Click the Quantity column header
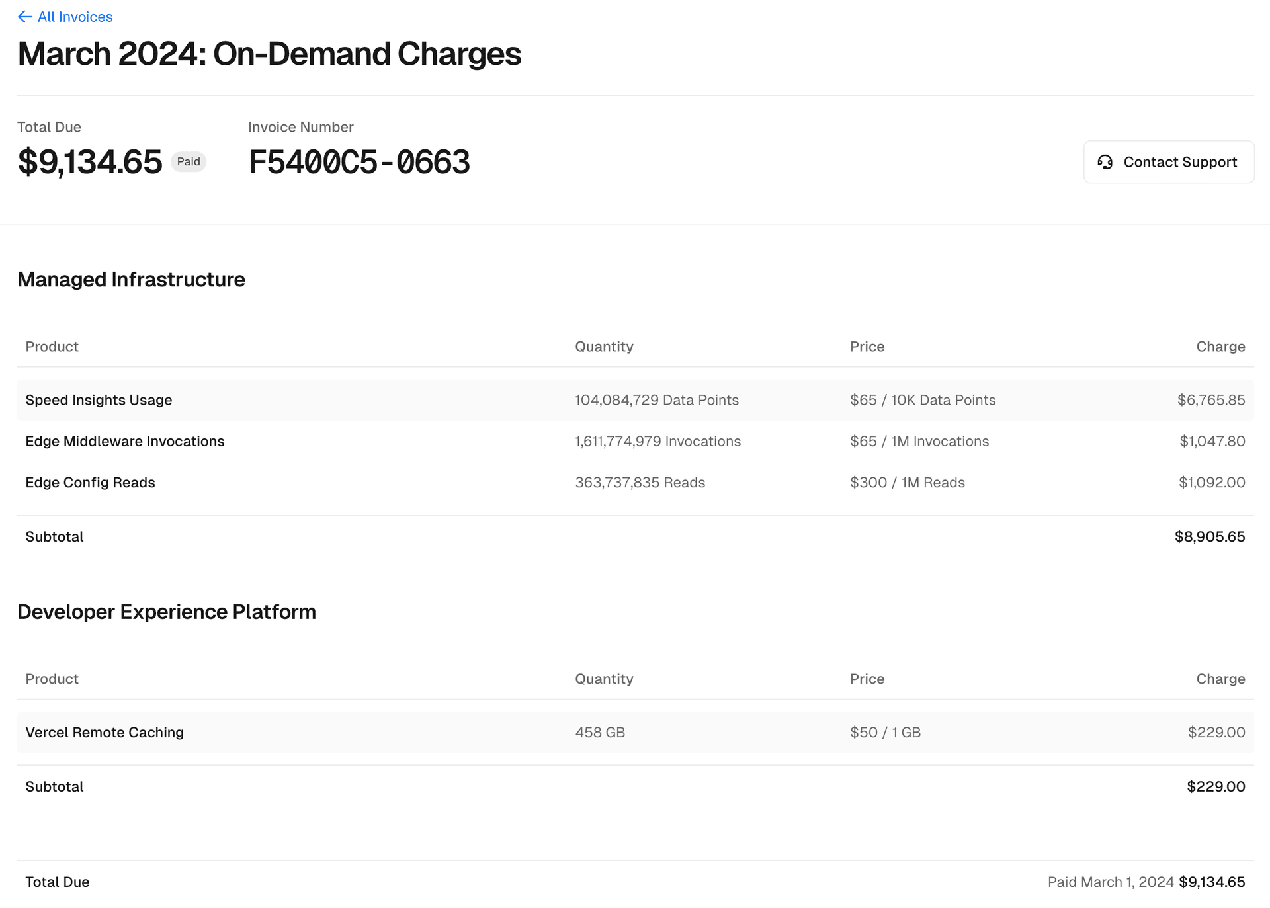This screenshot has width=1270, height=908. coord(604,346)
